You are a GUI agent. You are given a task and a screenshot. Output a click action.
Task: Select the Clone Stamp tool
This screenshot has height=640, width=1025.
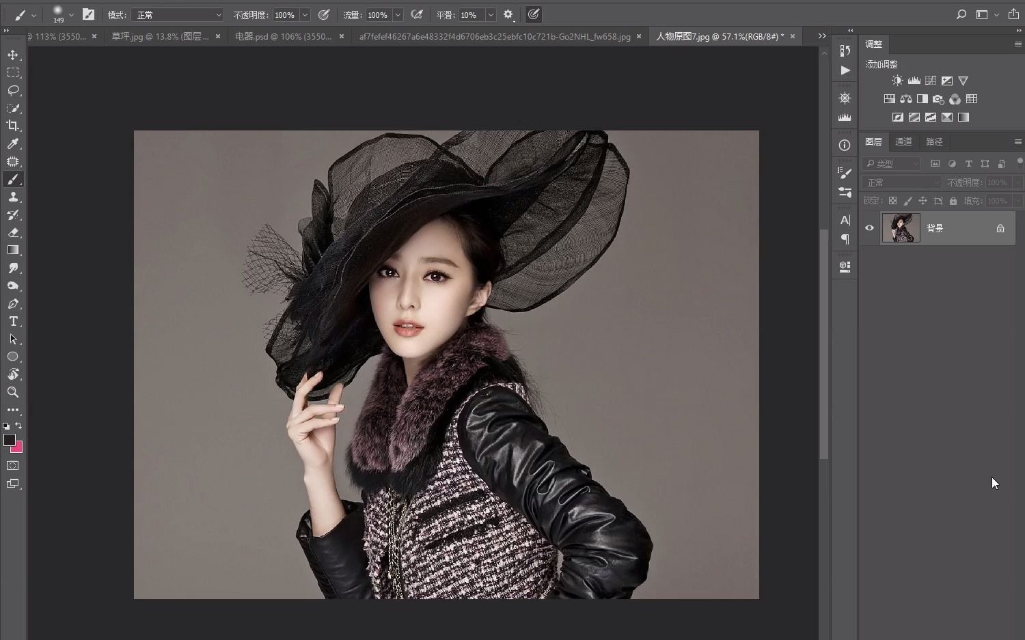tap(13, 197)
